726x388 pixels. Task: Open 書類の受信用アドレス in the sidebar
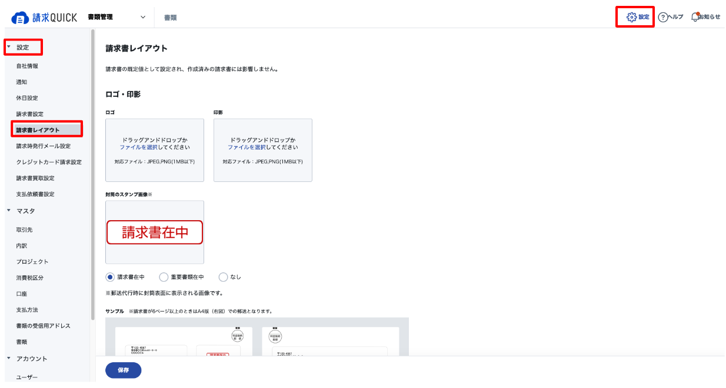coord(43,326)
